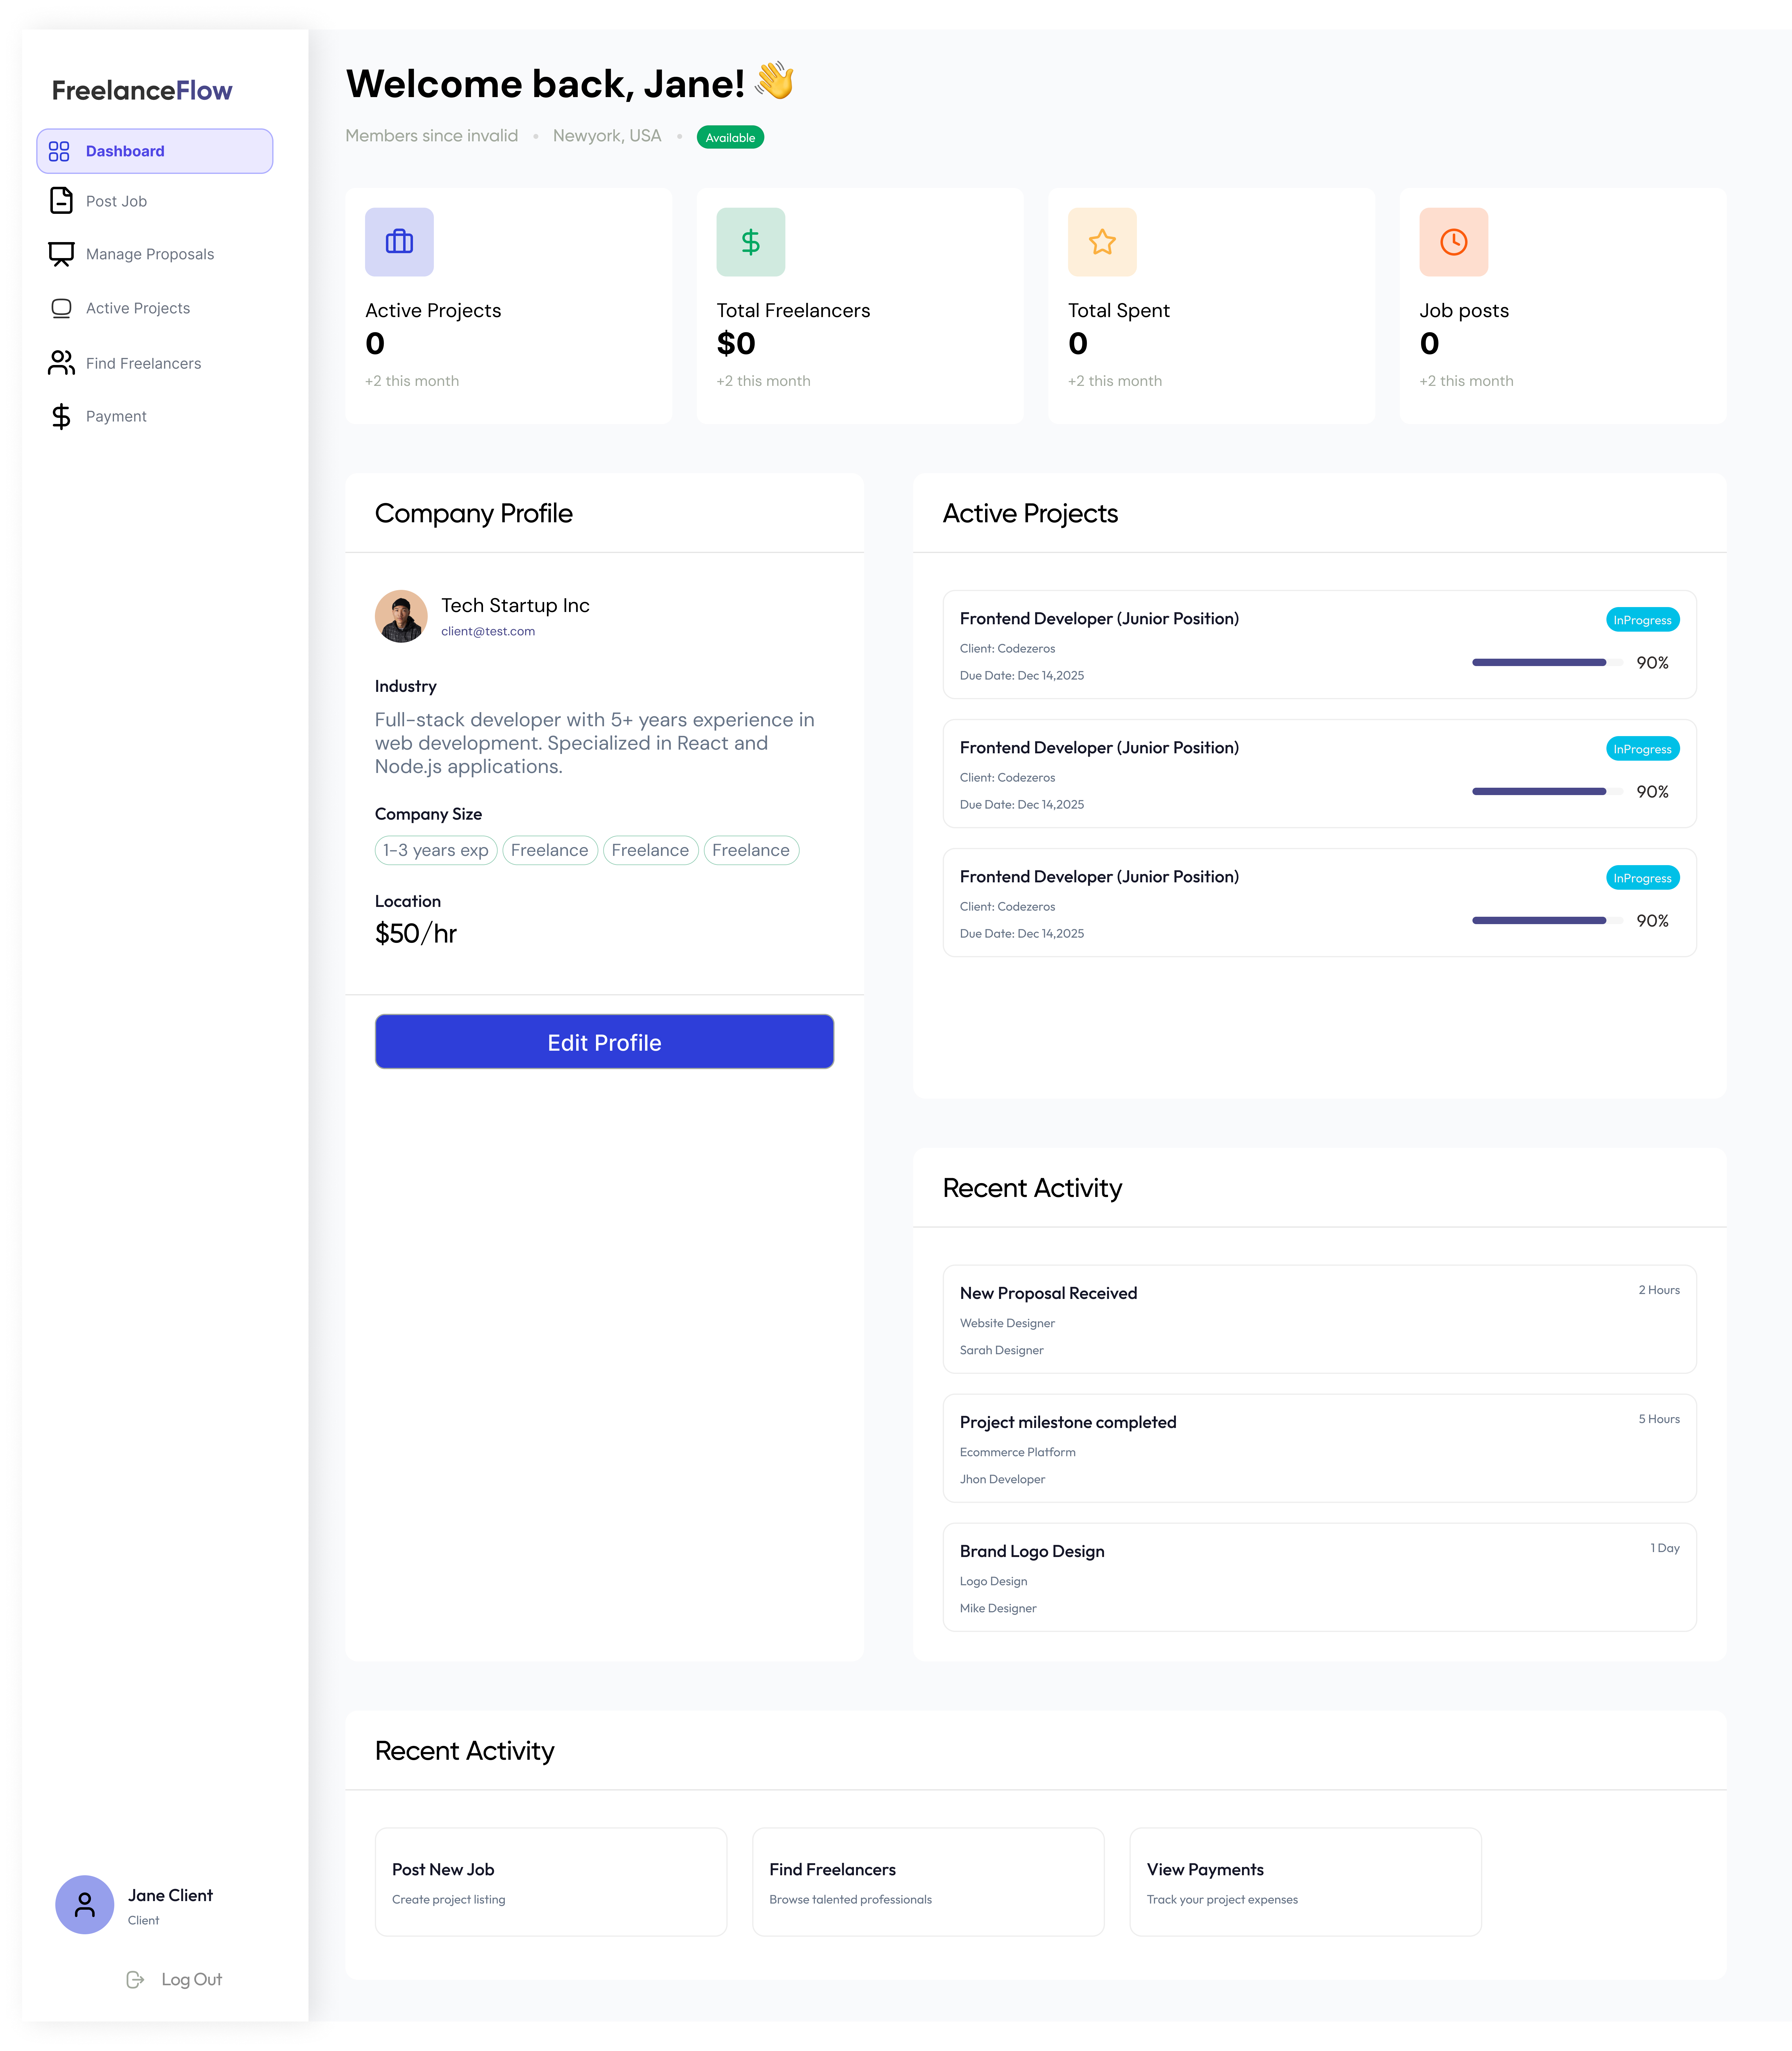Click the briefcase icon on Active Projects card
The width and height of the screenshot is (1792, 2051).
399,242
